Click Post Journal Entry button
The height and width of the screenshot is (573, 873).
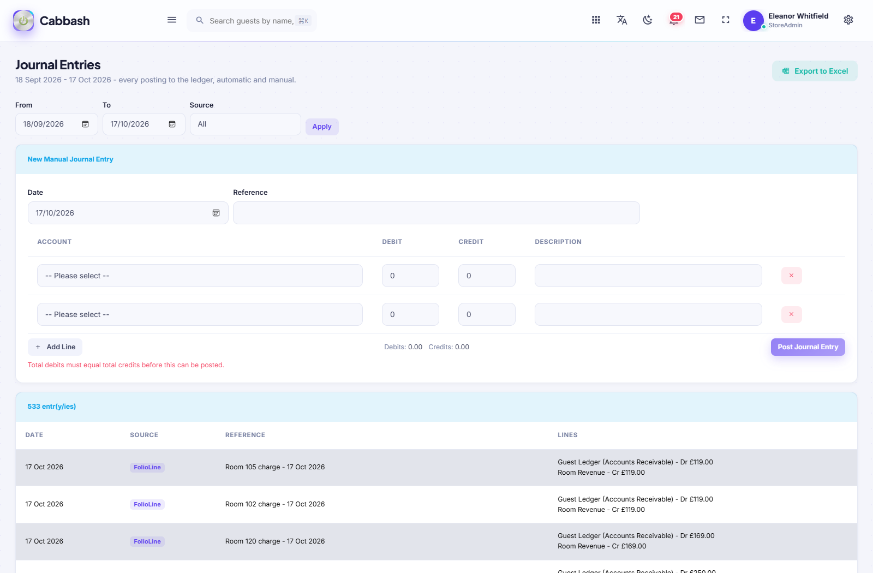808,347
